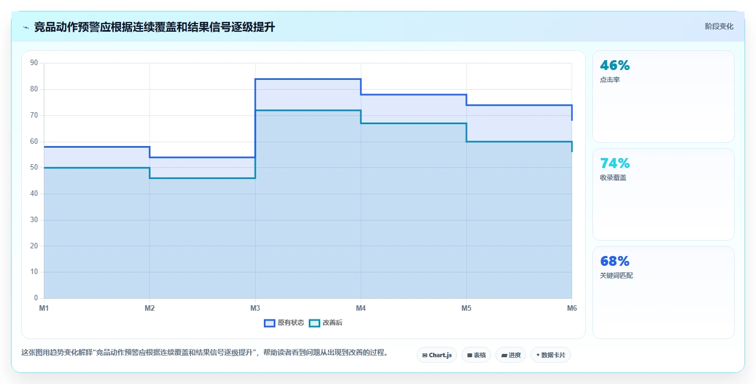Click the description text below the chart
This screenshot has width=756, height=384.
point(206,353)
